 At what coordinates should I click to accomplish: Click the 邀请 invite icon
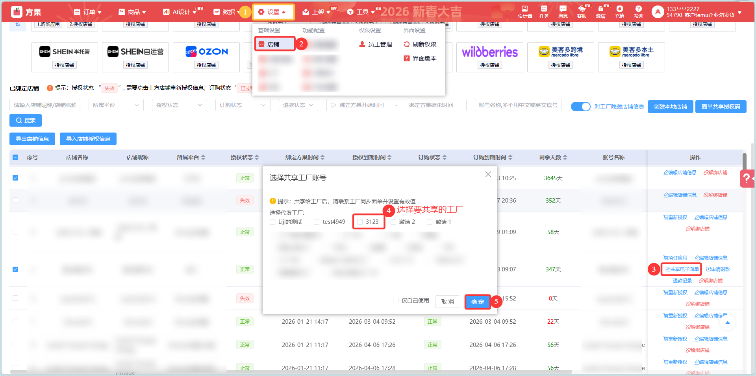pos(601,12)
